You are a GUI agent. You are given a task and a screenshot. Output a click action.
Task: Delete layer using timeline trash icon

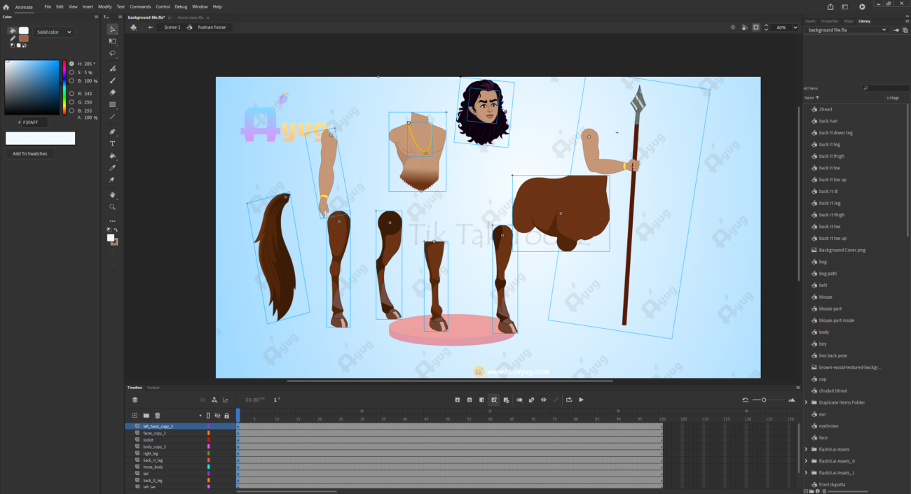click(x=158, y=416)
